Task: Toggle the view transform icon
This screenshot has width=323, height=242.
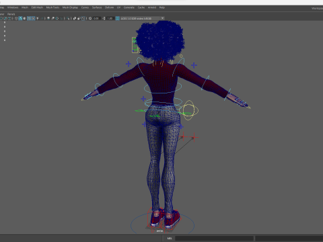Action: (x=117, y=18)
